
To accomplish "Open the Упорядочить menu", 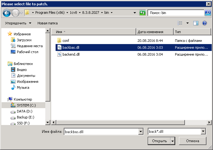I will [x=18, y=23].
